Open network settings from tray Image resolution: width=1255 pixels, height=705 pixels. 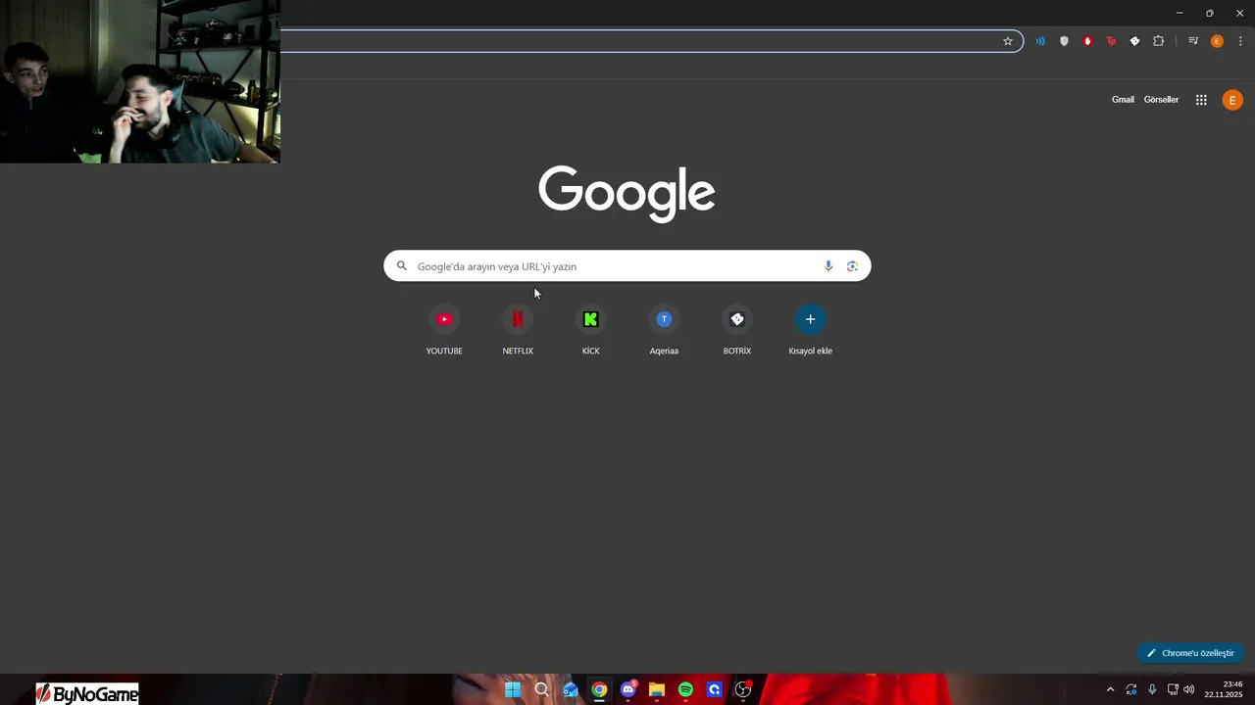click(x=1173, y=690)
